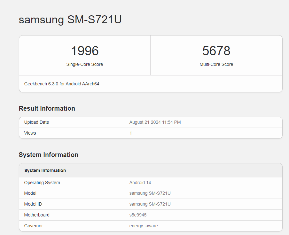The width and height of the screenshot is (289, 235).
Task: Click the System Information table header row
Action: click(45, 170)
